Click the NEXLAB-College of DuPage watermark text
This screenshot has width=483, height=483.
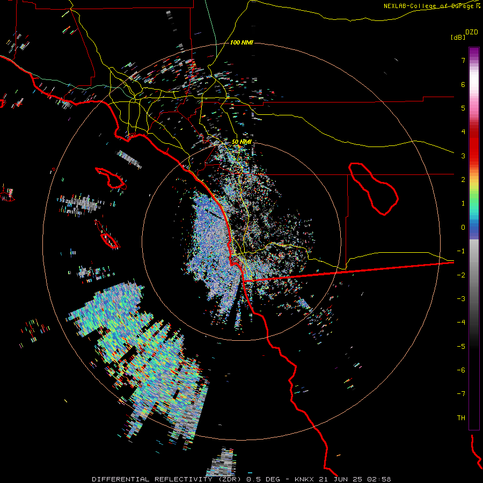[x=431, y=6]
